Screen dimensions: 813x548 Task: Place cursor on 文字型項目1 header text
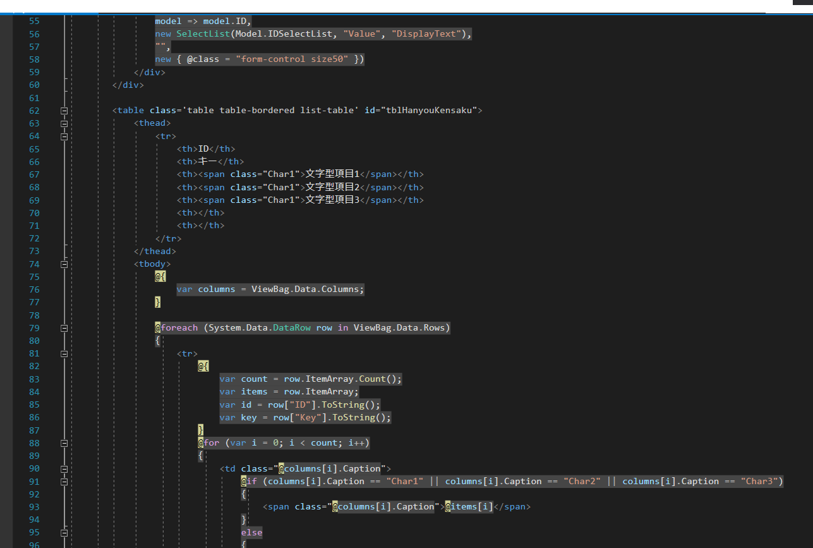[332, 174]
